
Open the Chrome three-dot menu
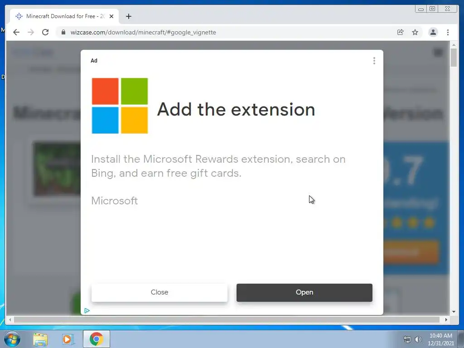point(448,32)
